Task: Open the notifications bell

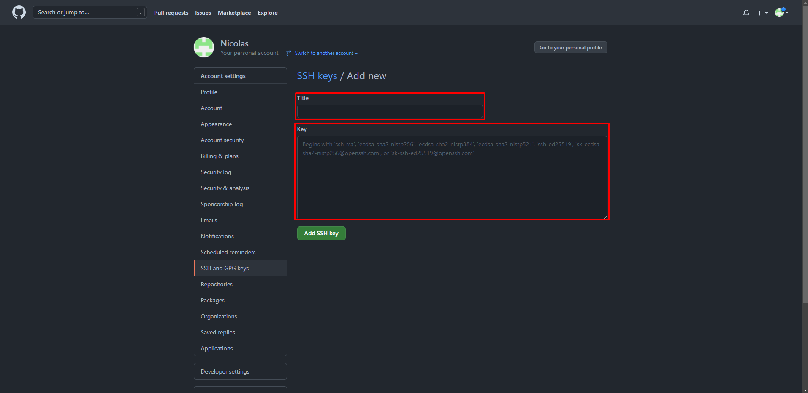Action: [x=746, y=13]
